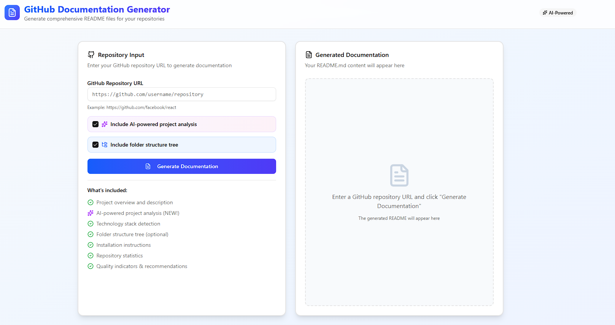Click 'Repository statistics' list text

pos(120,256)
